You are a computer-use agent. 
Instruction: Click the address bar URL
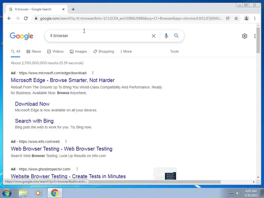pyautogui.click(x=131, y=18)
